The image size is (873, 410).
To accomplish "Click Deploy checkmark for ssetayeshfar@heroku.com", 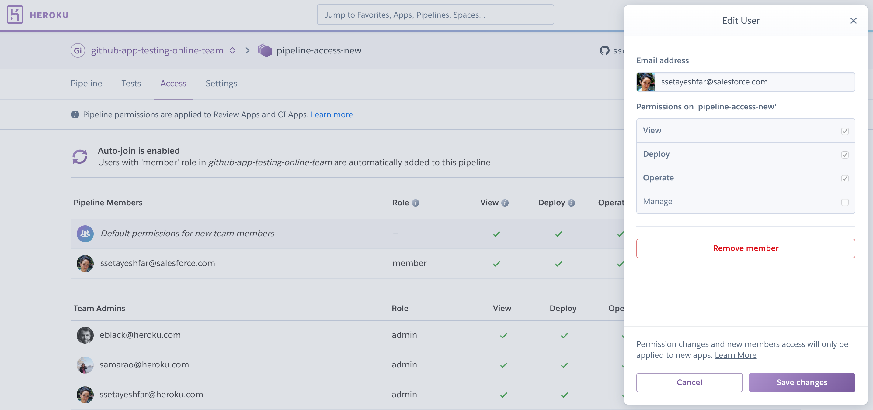I will pos(564,395).
